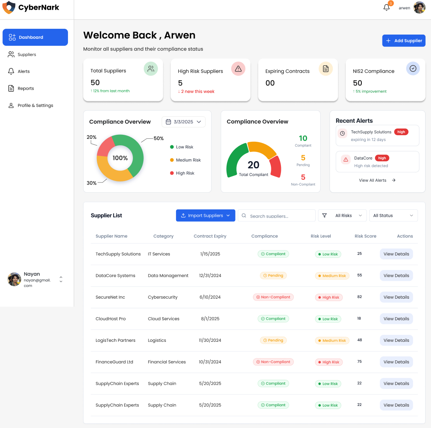Viewport: 431px width, 428px height.
Task: Open Profile & Settings in sidebar
Action: pyautogui.click(x=35, y=106)
